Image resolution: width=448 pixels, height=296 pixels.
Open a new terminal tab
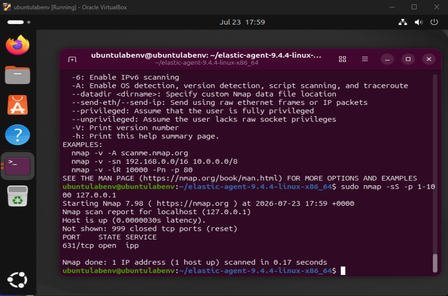point(72,59)
